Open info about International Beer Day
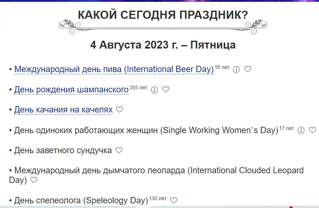 pos(236,69)
